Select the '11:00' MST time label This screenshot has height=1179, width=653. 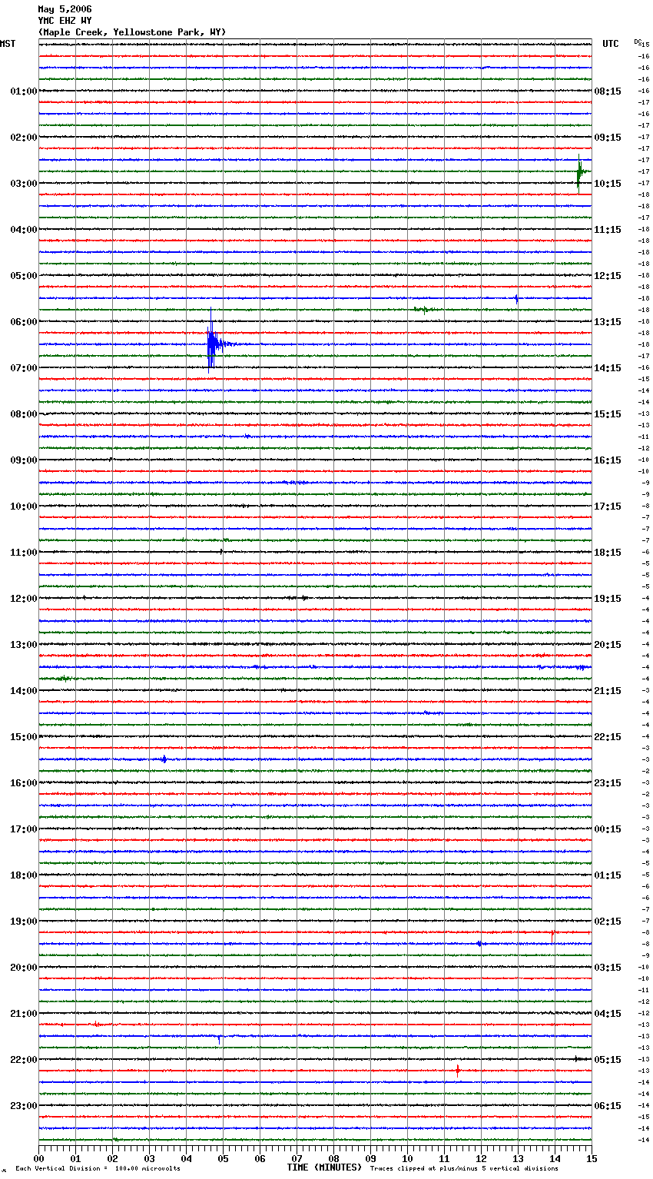click(24, 553)
